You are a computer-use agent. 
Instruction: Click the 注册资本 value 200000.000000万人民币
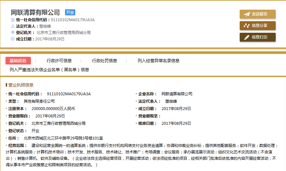[x=53, y=109]
